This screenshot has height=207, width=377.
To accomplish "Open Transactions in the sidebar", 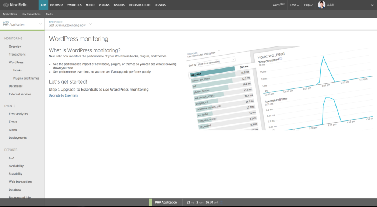I will coord(17,55).
